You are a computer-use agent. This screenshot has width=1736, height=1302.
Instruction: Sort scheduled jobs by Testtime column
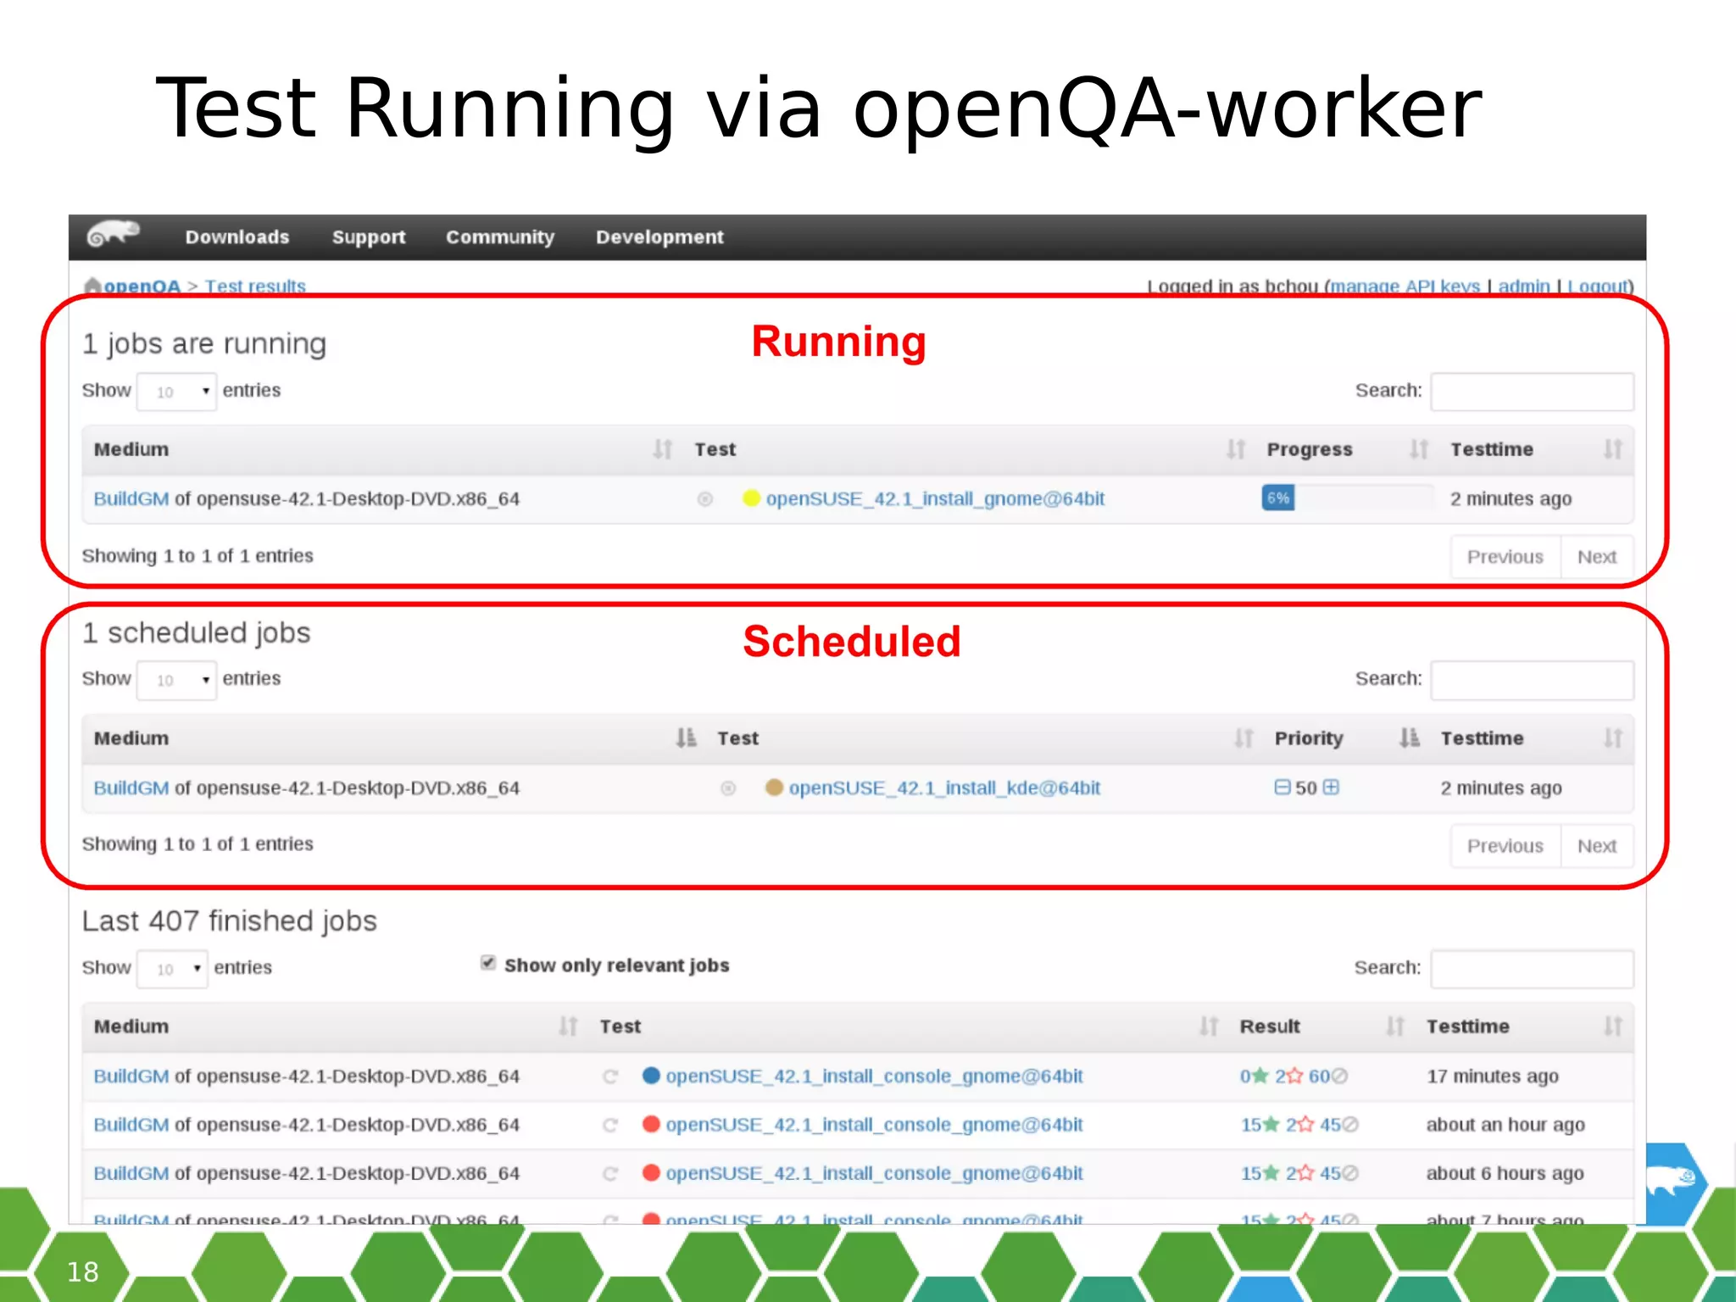[1612, 738]
